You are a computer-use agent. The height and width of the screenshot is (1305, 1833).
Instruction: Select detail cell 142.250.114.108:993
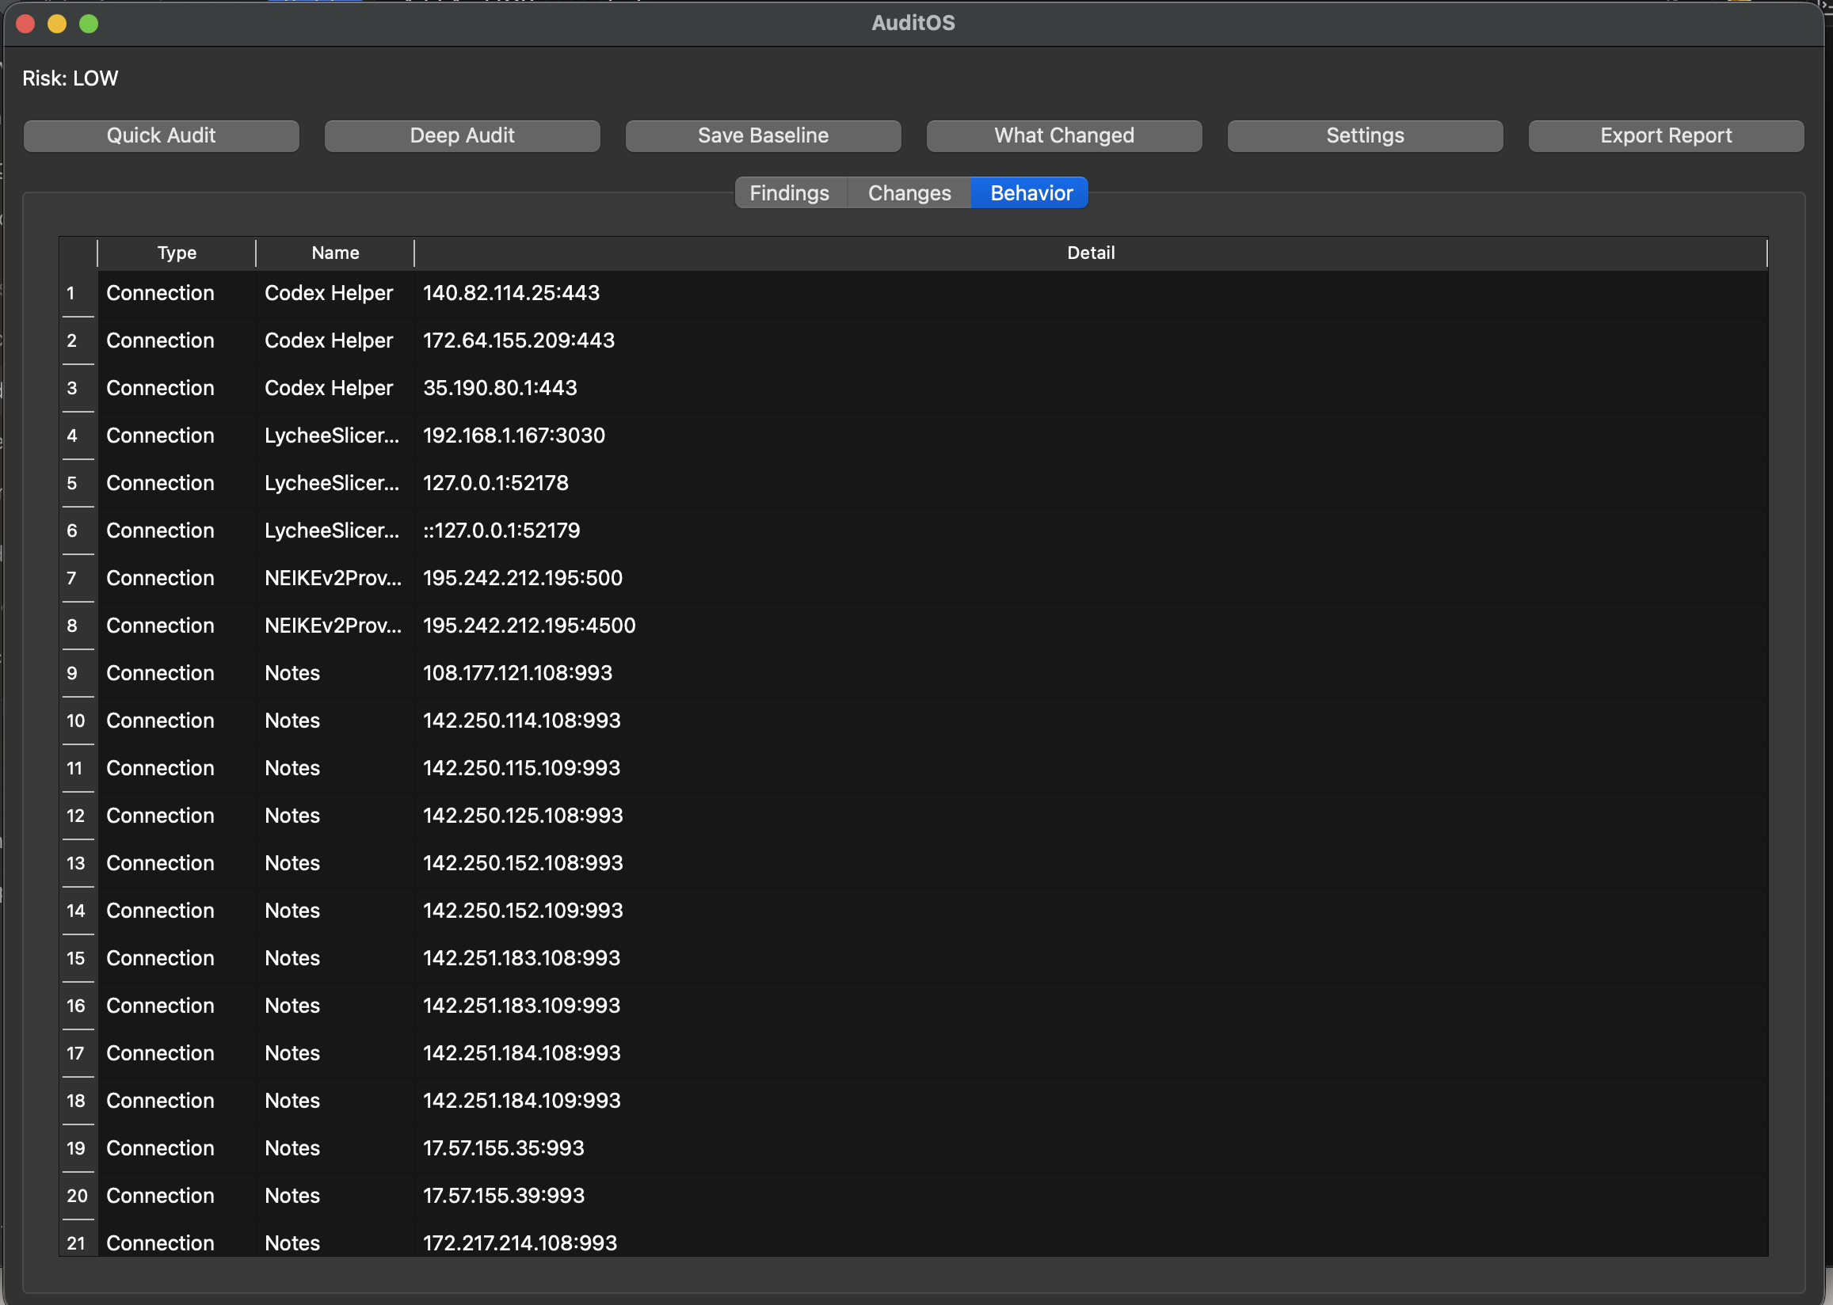tap(1091, 720)
